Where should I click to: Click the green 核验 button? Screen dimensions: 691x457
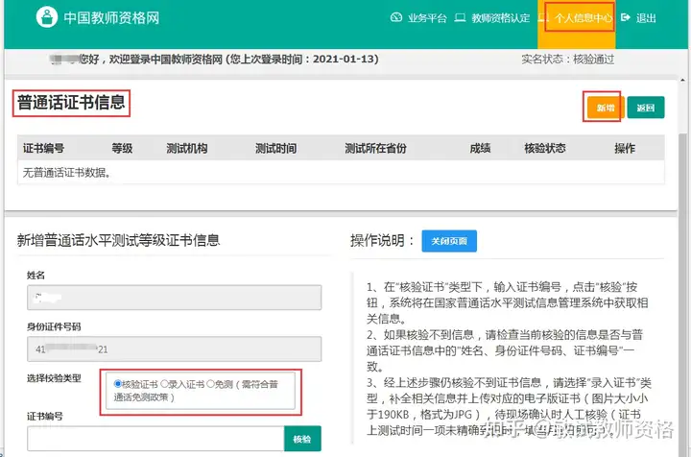(x=302, y=439)
